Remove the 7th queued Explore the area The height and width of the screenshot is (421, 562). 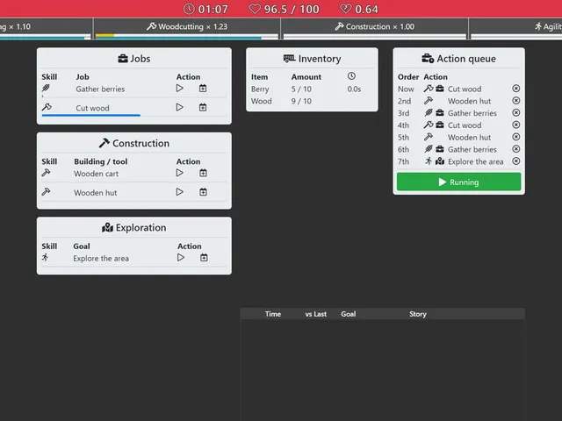click(x=516, y=161)
